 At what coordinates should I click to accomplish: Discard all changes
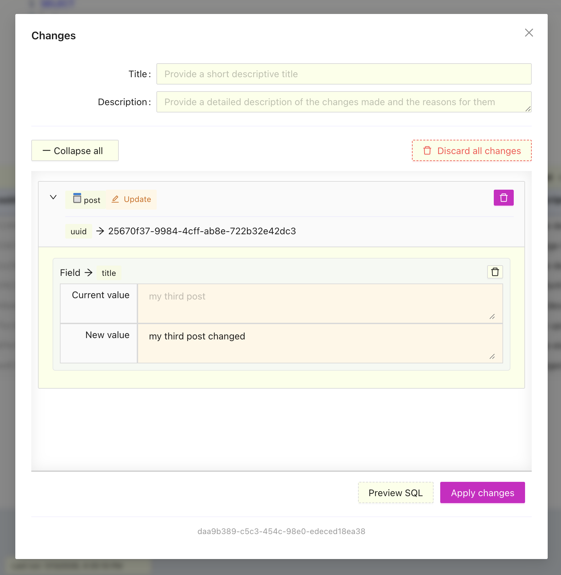[x=471, y=151]
